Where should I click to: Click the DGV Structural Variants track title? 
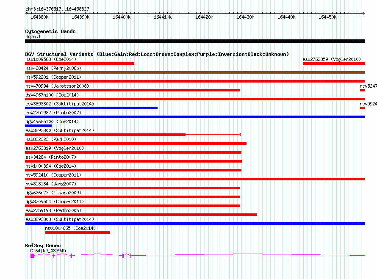click(x=157, y=54)
